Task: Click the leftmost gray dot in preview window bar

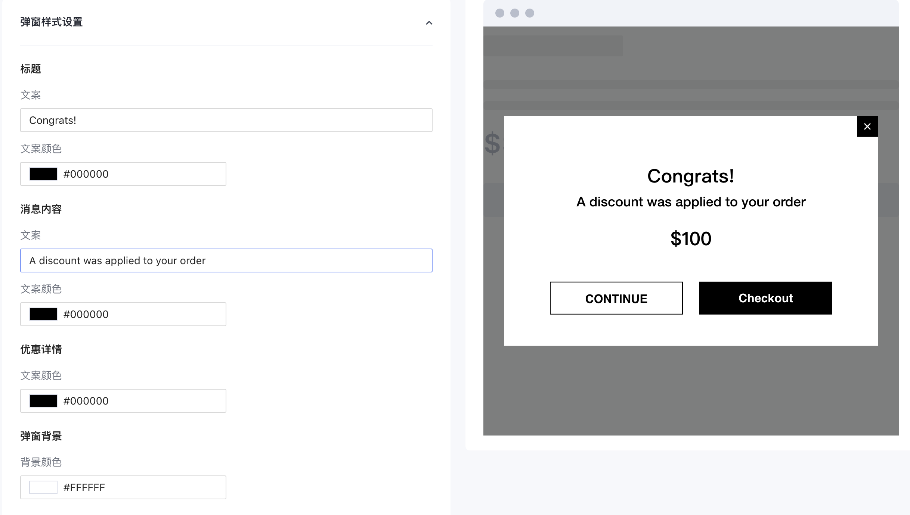Action: point(499,13)
